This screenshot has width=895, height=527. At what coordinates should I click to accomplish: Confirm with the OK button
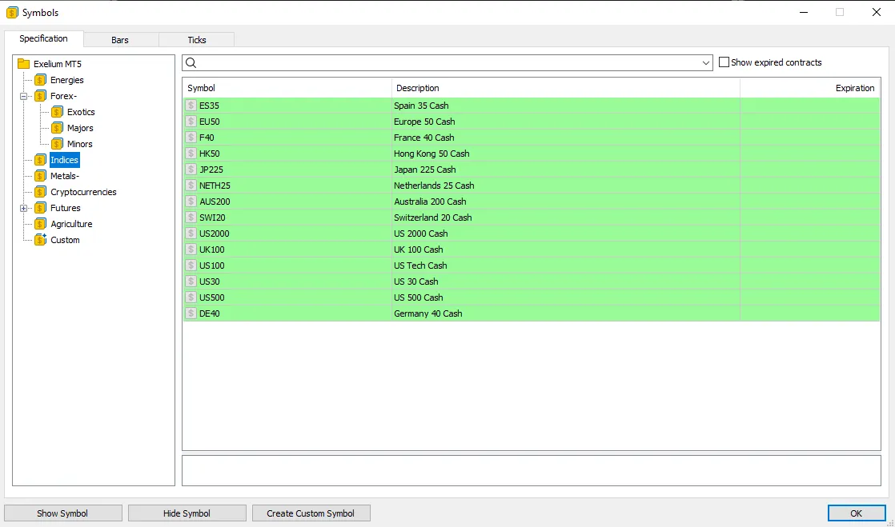[856, 513]
